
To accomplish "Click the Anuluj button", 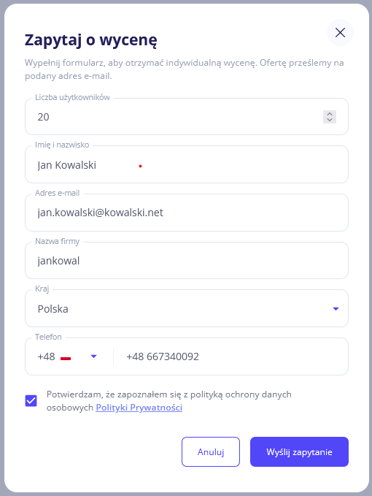I will tap(211, 451).
